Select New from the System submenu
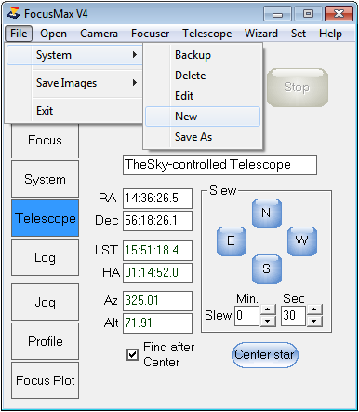This screenshot has width=359, height=412. [203, 117]
